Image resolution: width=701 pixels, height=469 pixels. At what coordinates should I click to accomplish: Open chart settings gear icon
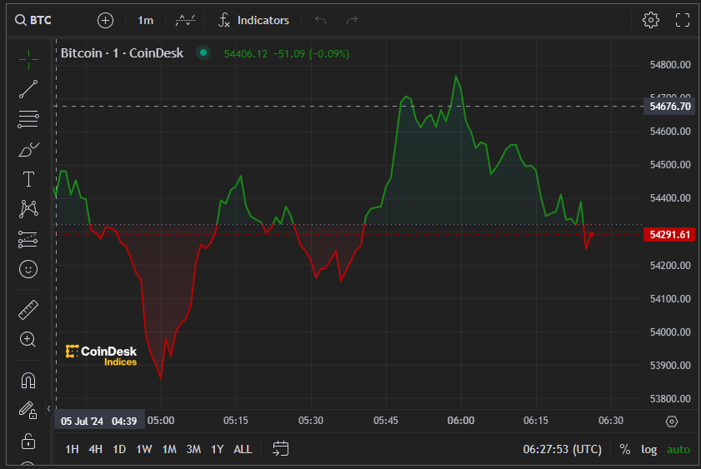tap(650, 20)
